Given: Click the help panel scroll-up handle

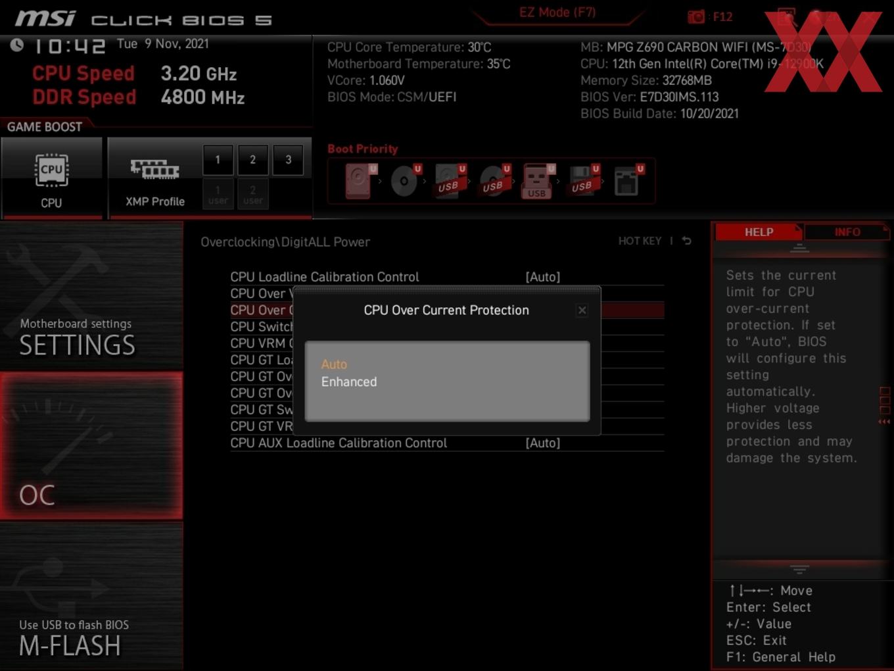Looking at the screenshot, I should coord(799,248).
